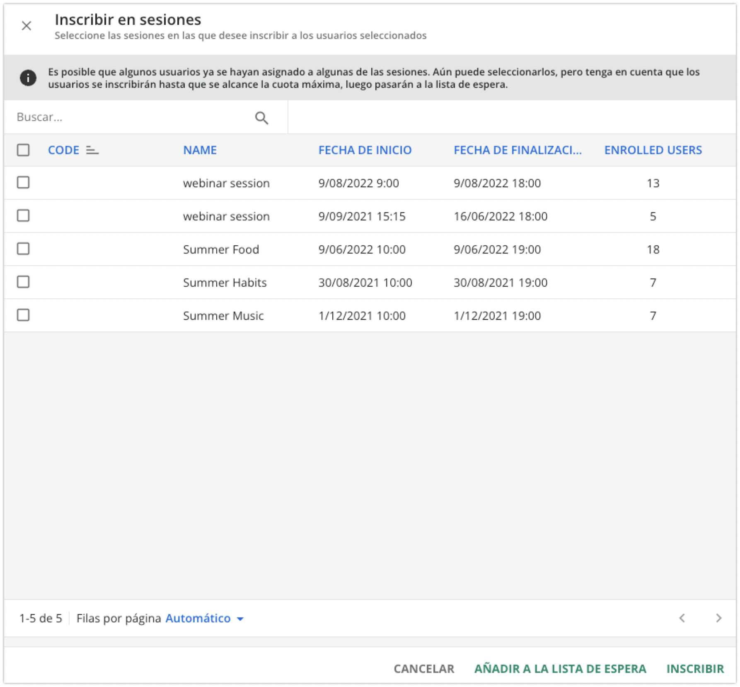Tick the first webinar session checkbox
The height and width of the screenshot is (687, 740).
(23, 183)
